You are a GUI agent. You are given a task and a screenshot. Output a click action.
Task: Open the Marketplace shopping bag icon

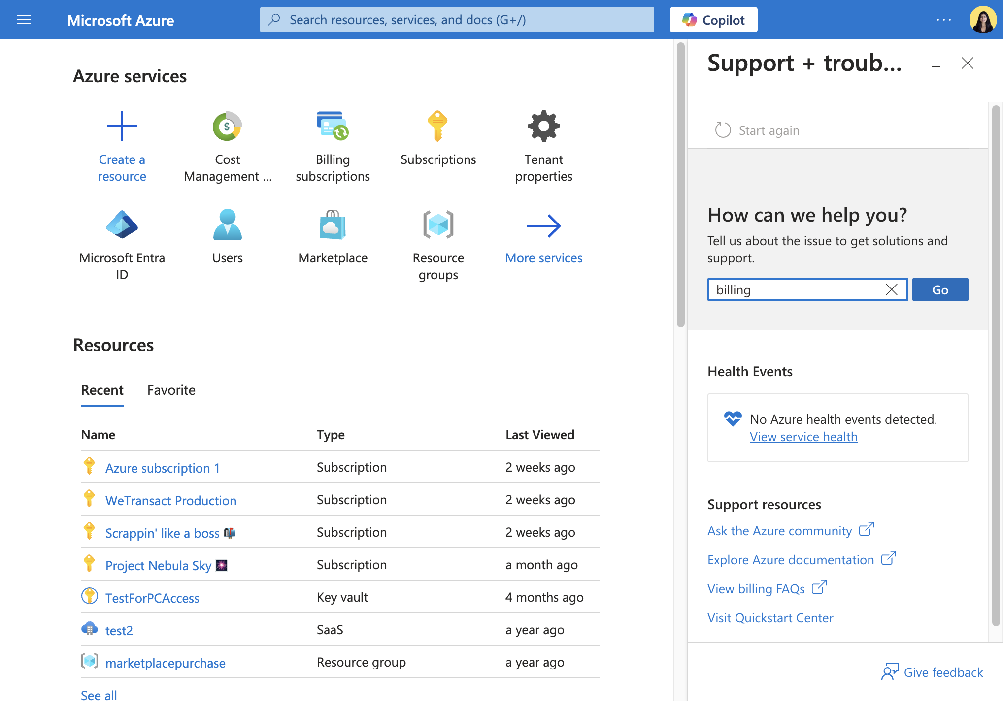(x=333, y=224)
